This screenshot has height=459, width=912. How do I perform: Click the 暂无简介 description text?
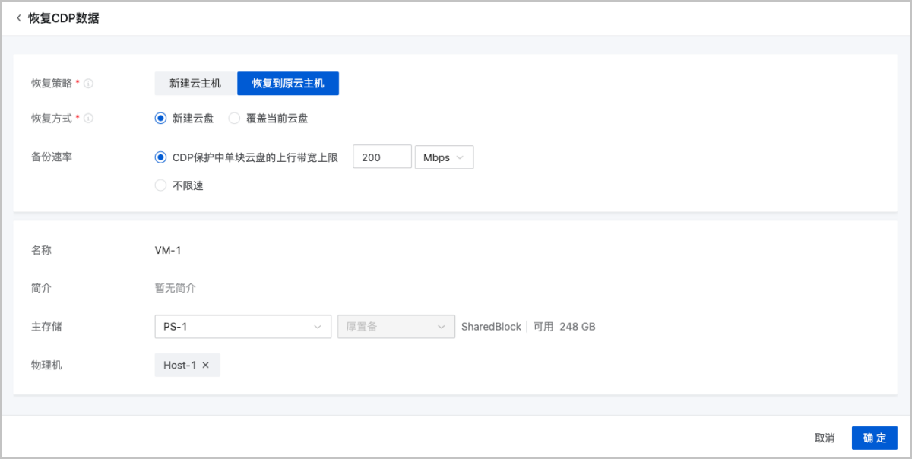coord(175,289)
